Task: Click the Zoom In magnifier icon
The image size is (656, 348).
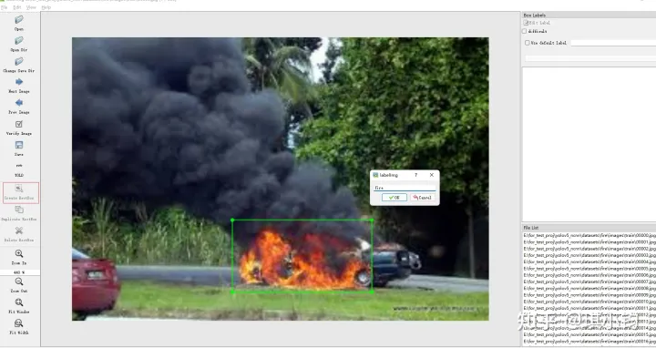Action: [x=19, y=254]
